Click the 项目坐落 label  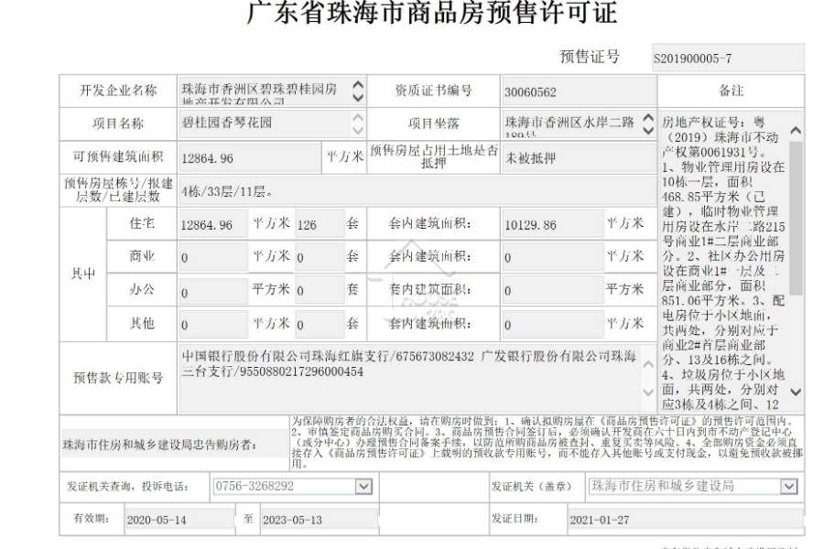[433, 124]
